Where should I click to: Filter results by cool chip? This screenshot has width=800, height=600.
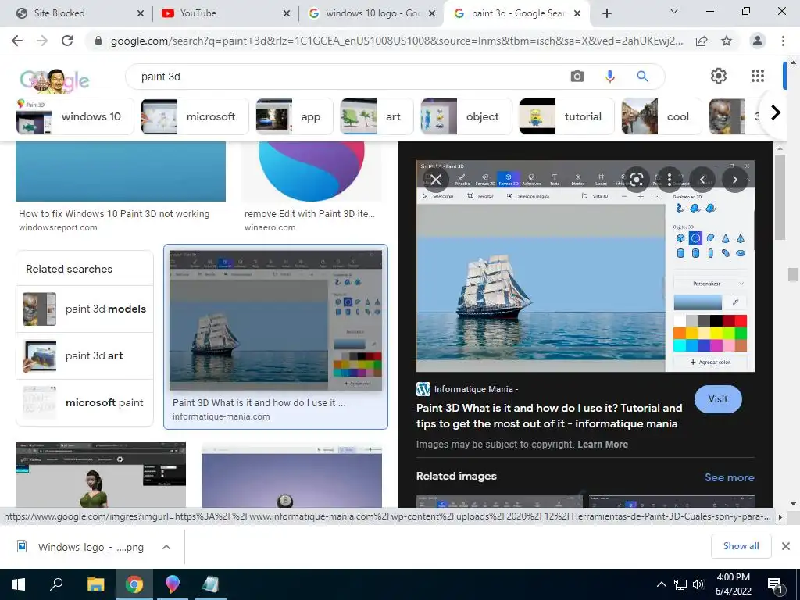pos(661,116)
